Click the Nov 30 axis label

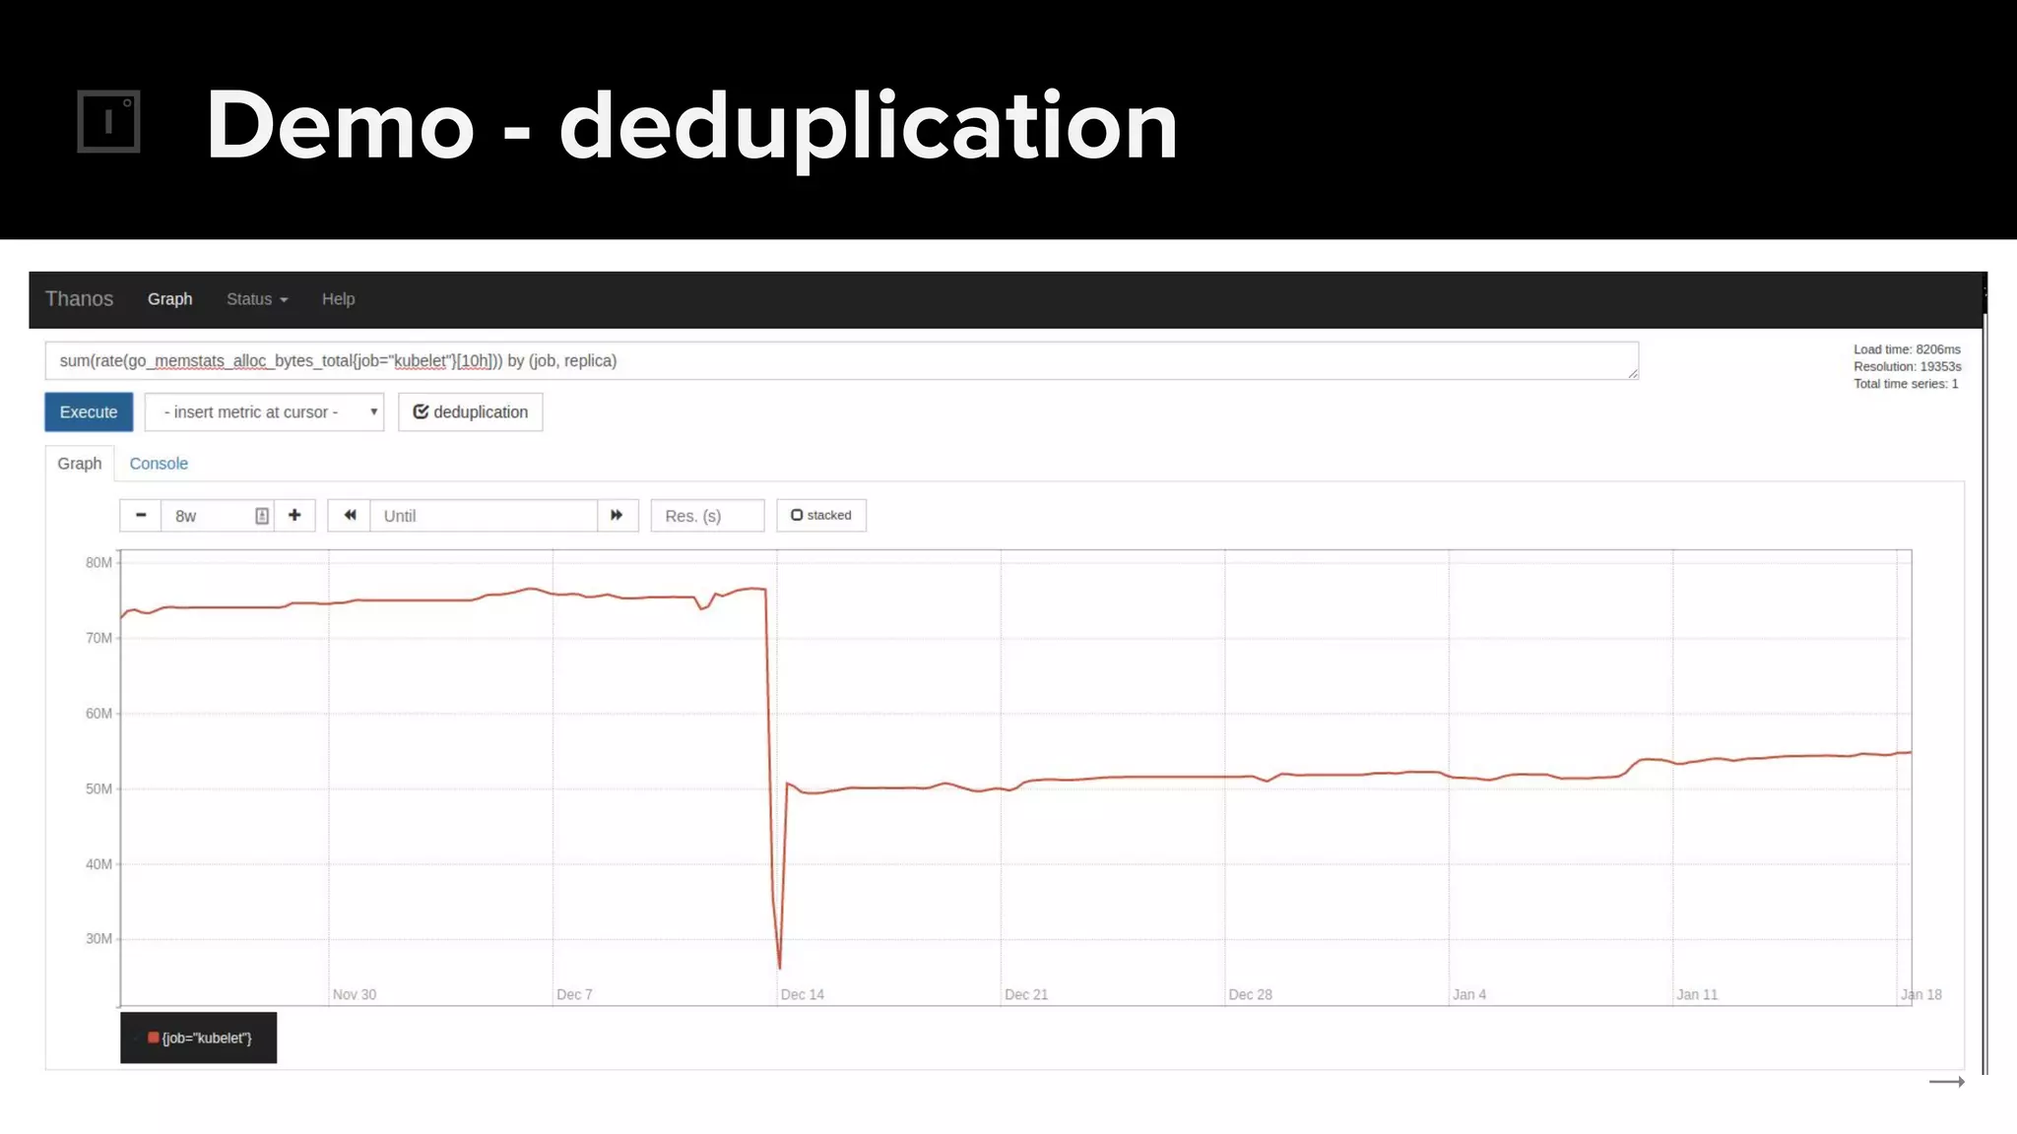(355, 994)
